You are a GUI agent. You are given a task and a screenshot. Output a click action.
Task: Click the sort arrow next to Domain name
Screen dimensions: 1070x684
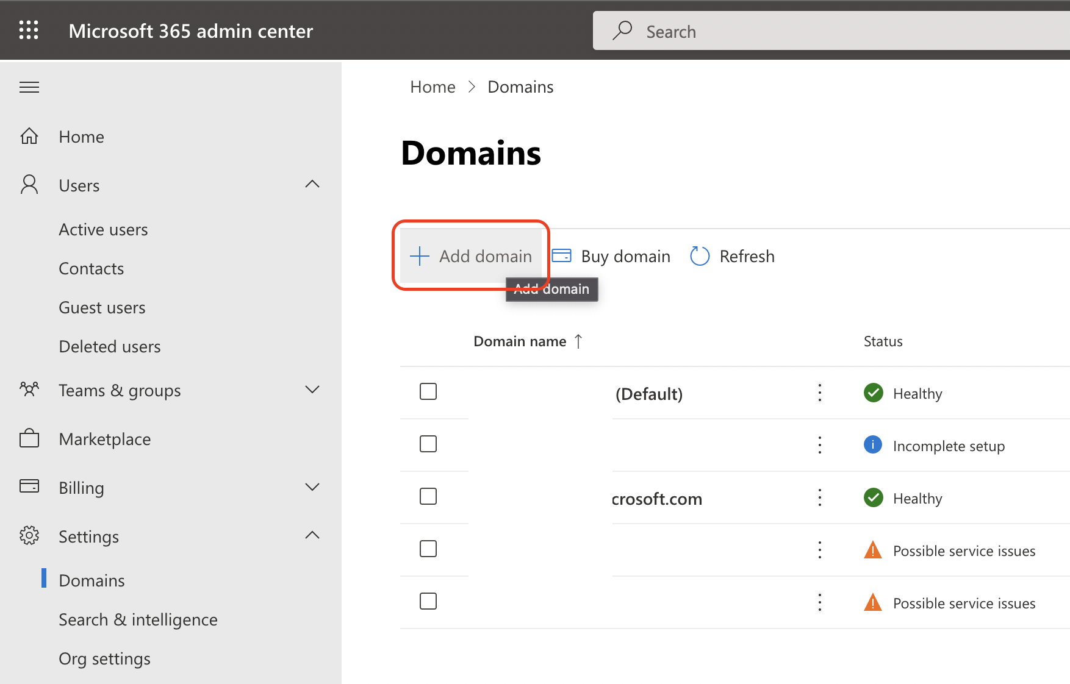[578, 341]
